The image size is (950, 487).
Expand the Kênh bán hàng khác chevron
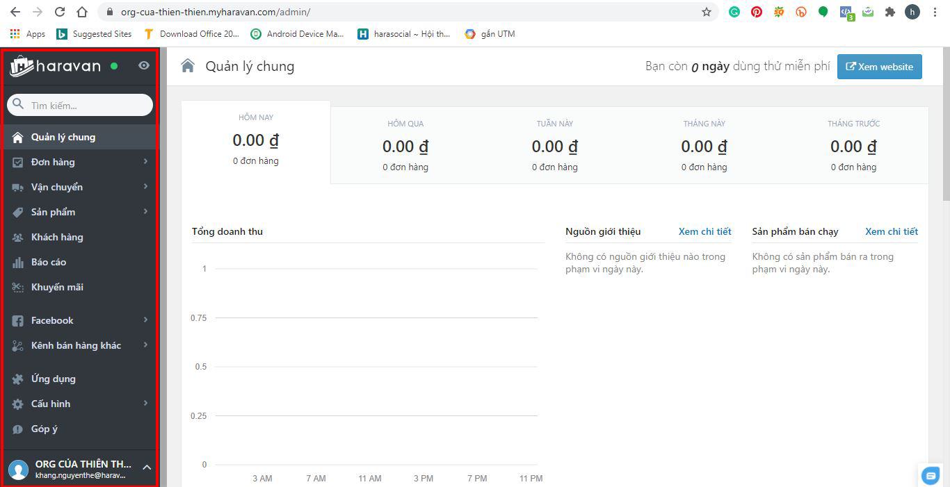point(145,345)
